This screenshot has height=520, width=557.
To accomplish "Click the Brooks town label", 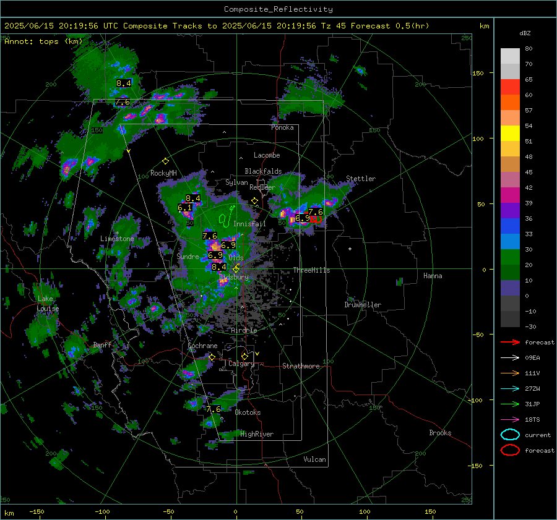I will pyautogui.click(x=440, y=433).
